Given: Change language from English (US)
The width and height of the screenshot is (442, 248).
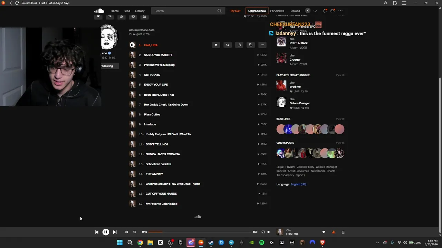Looking at the screenshot, I should [298, 184].
